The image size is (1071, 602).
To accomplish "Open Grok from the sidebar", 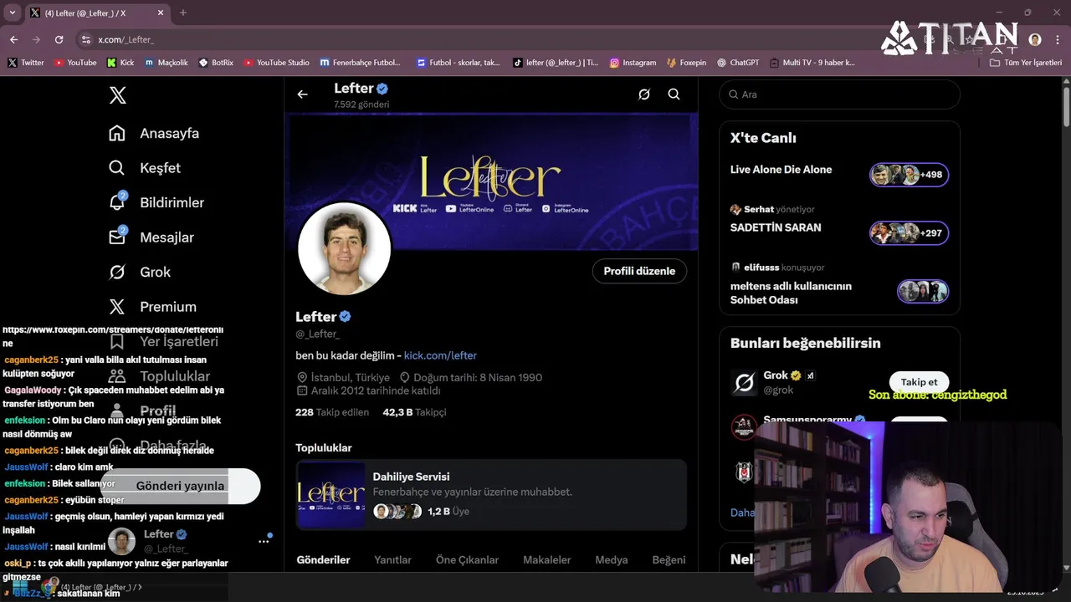I will click(140, 272).
